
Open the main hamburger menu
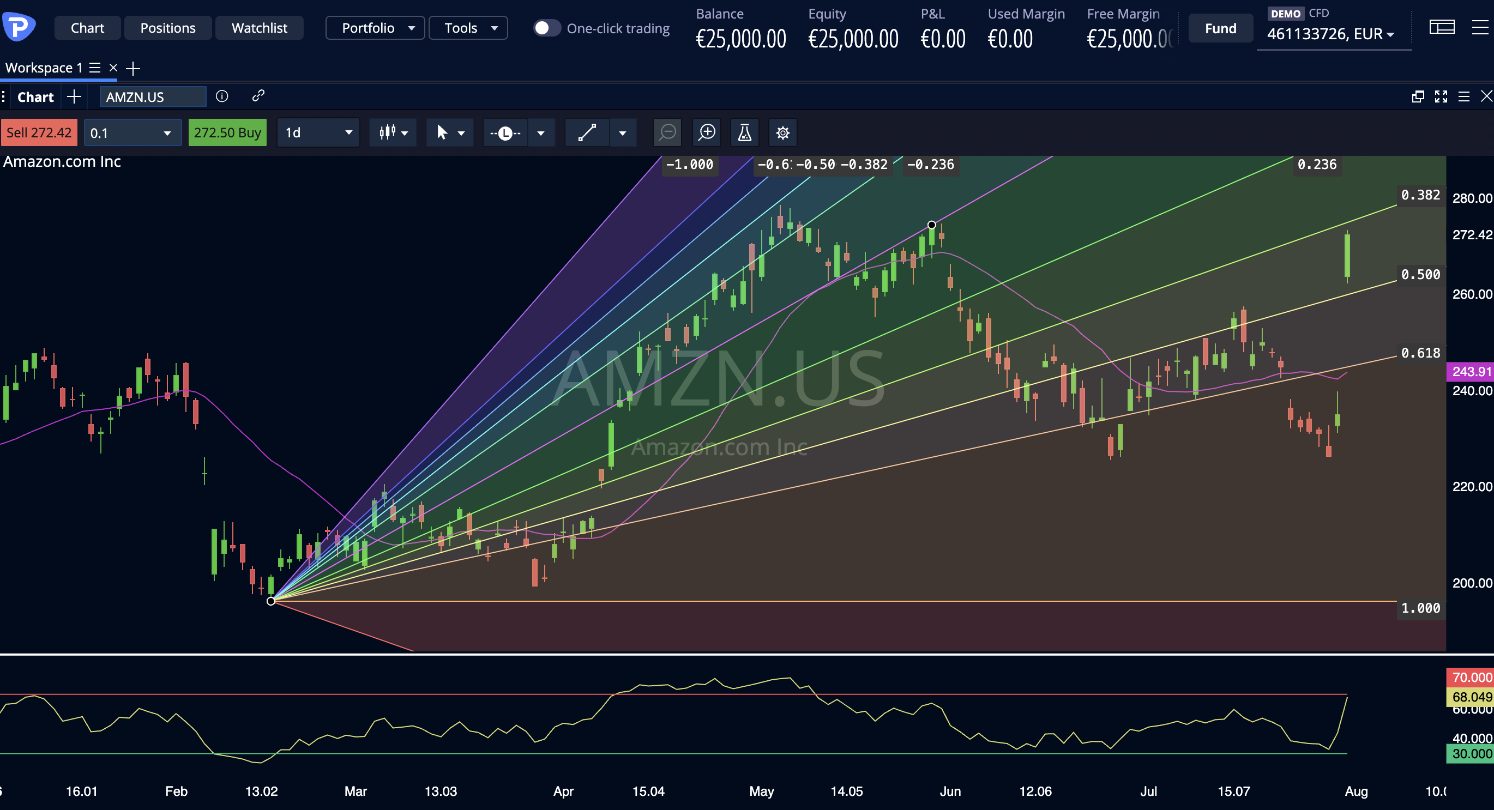1481,27
